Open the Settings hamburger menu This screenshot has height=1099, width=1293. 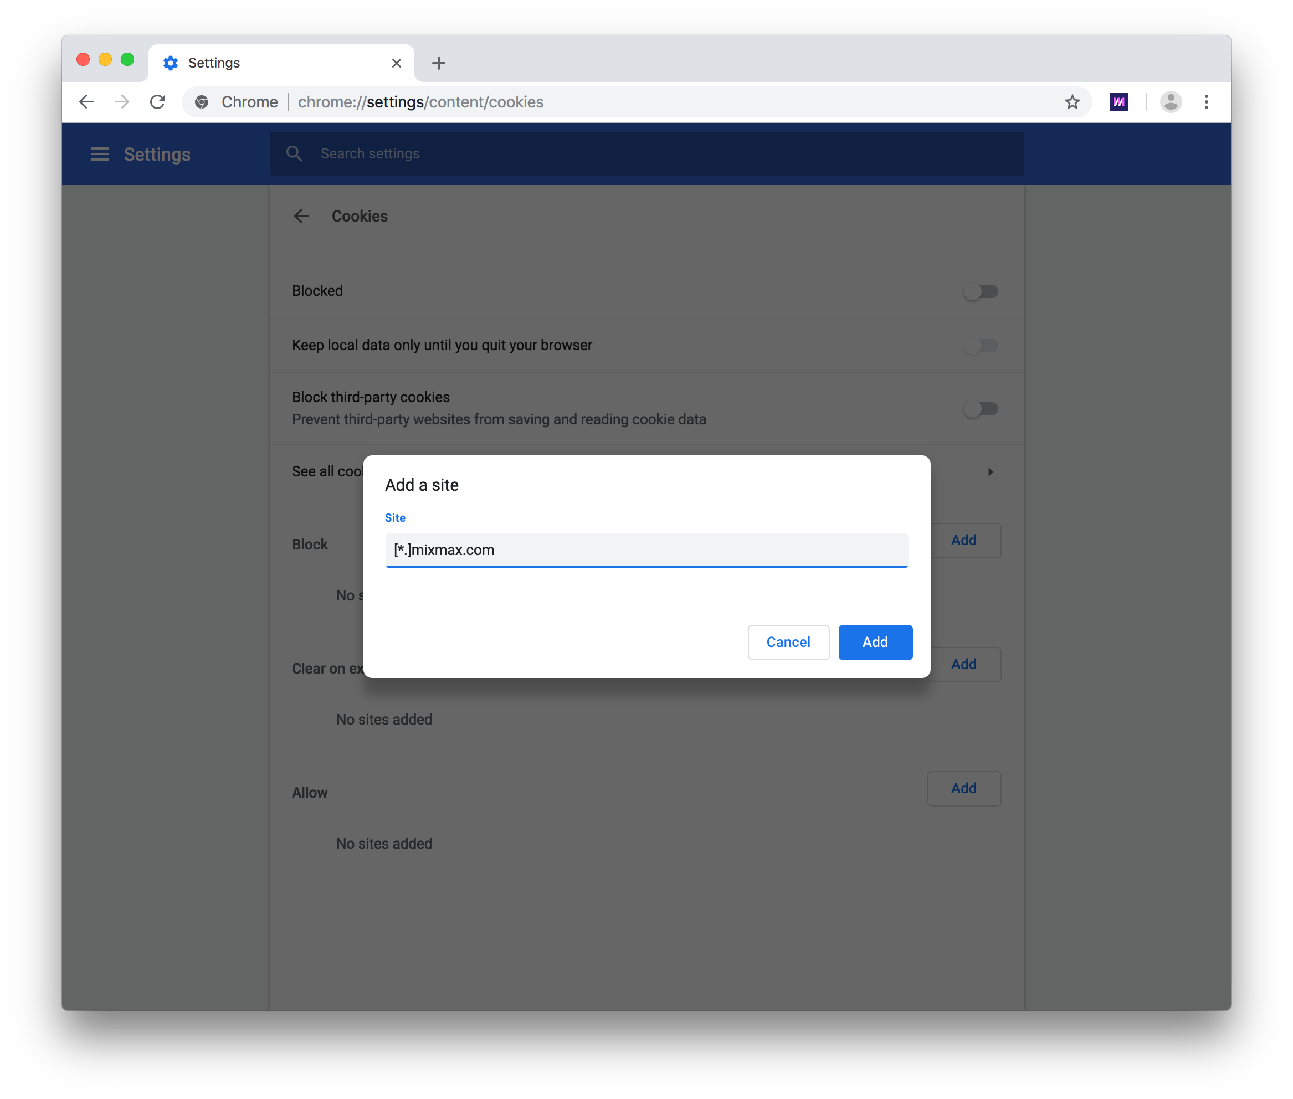100,154
